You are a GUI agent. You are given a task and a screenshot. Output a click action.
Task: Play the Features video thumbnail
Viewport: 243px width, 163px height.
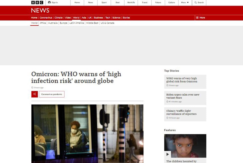(x=168, y=154)
